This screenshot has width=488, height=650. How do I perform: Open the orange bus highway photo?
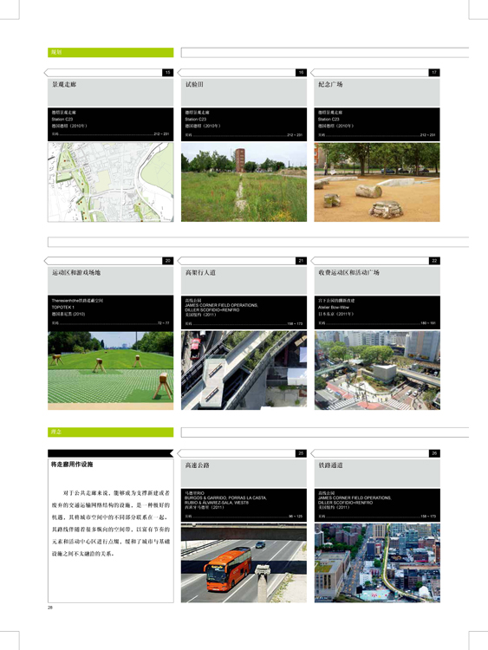point(244,563)
